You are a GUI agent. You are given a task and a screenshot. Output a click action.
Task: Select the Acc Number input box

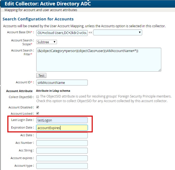pyautogui.click(x=62, y=143)
